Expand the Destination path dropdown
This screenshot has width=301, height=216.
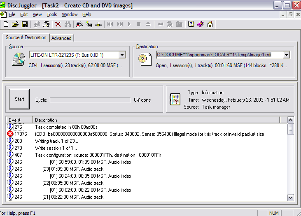pyautogui.click(x=286, y=55)
